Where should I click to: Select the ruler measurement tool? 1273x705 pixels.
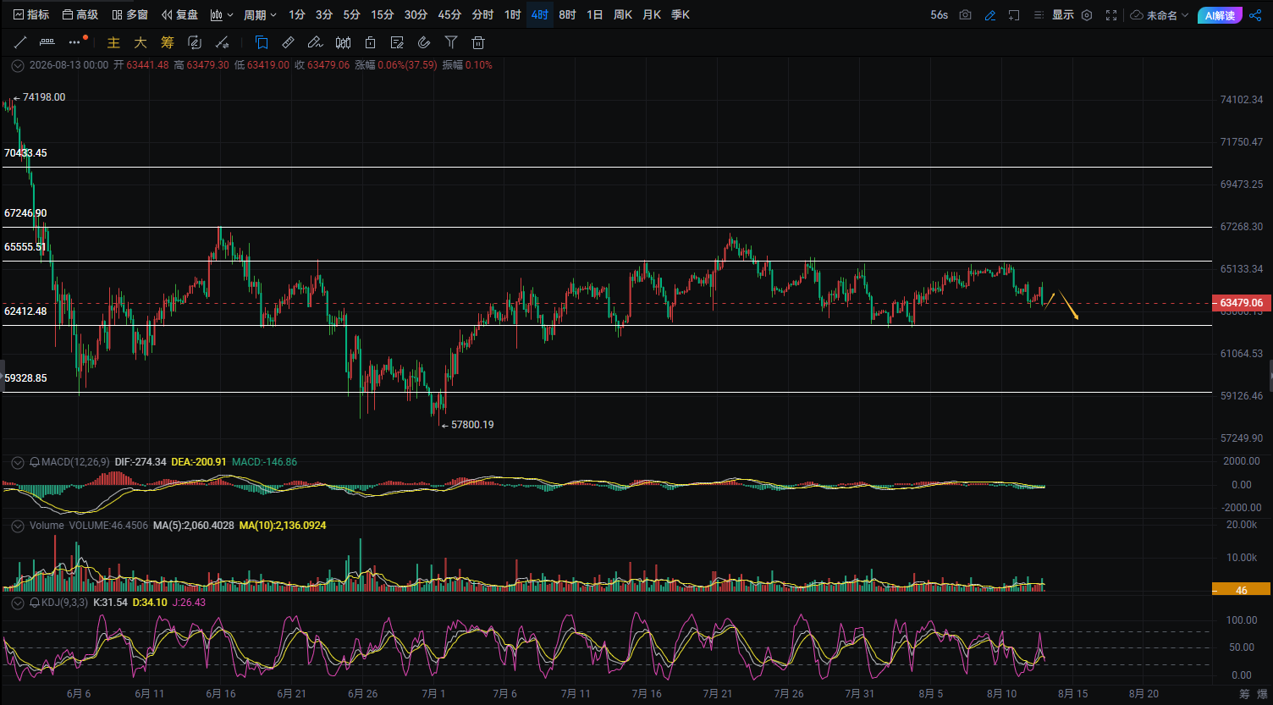[x=288, y=42]
